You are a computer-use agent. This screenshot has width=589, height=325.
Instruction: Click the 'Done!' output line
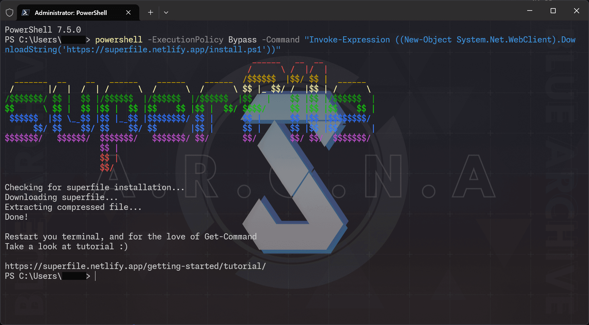[x=16, y=217]
